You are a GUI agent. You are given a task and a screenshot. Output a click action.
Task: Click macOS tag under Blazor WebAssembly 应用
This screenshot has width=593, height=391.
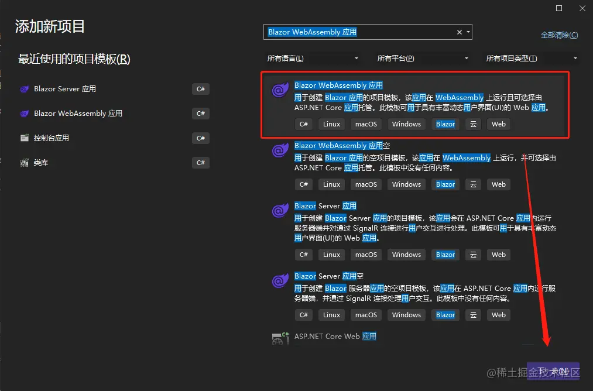point(366,124)
